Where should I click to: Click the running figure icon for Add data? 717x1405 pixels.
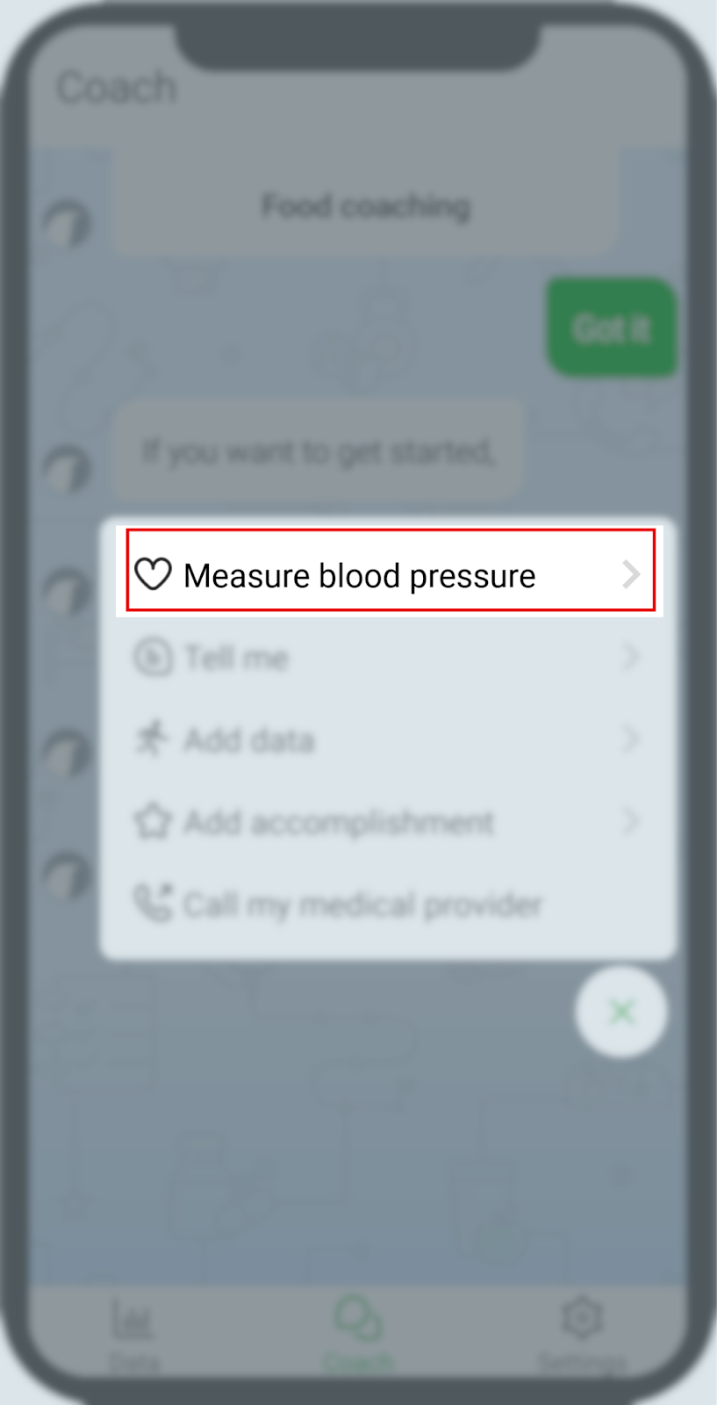151,739
